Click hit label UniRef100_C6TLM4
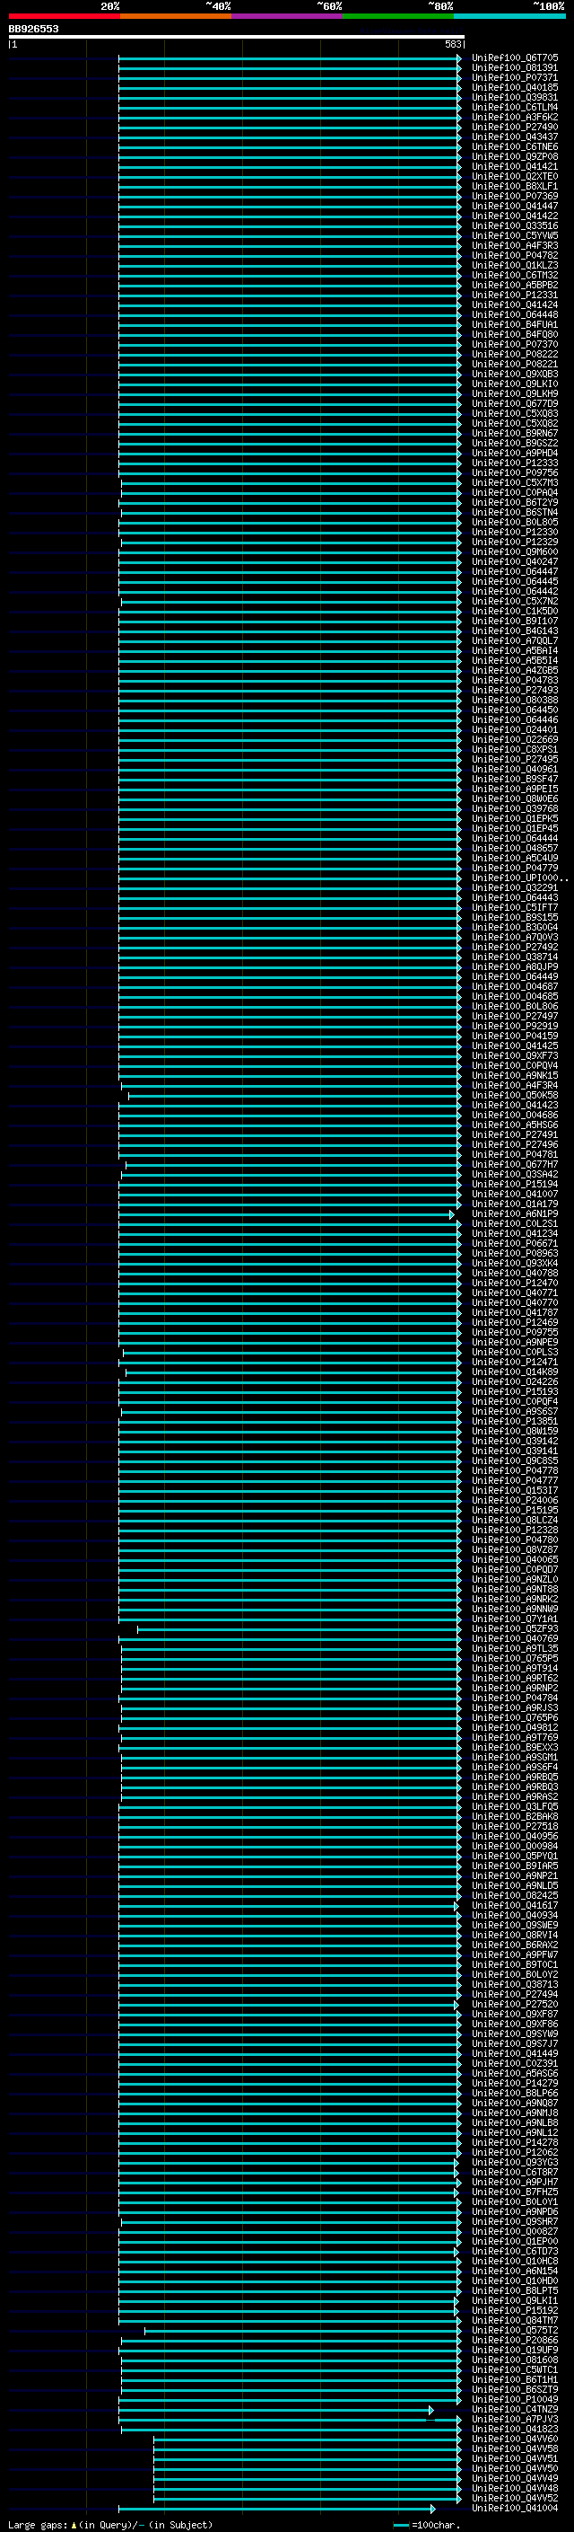The image size is (574, 2532). coord(514,107)
